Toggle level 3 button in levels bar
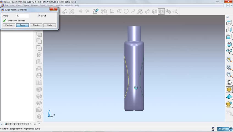The width and height of the screenshot is (233, 132). click(23, 124)
